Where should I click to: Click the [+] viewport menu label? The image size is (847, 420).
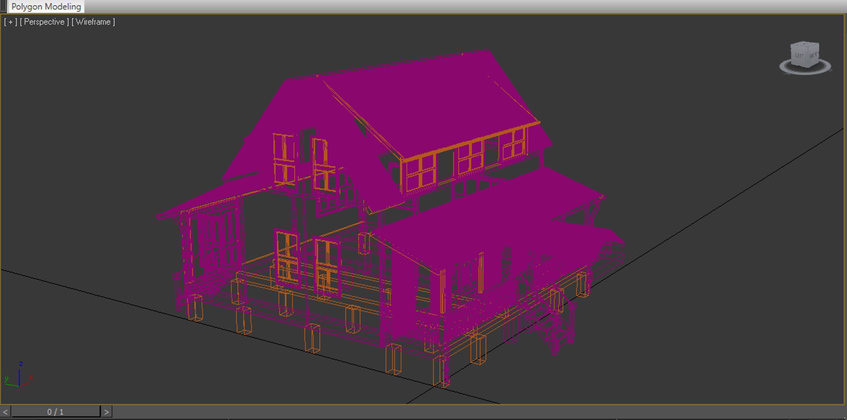10,22
